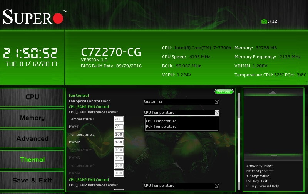Viewport: 308px width, 194px height.
Task: Click the C7Z270-CG board name
Action: click(x=111, y=52)
